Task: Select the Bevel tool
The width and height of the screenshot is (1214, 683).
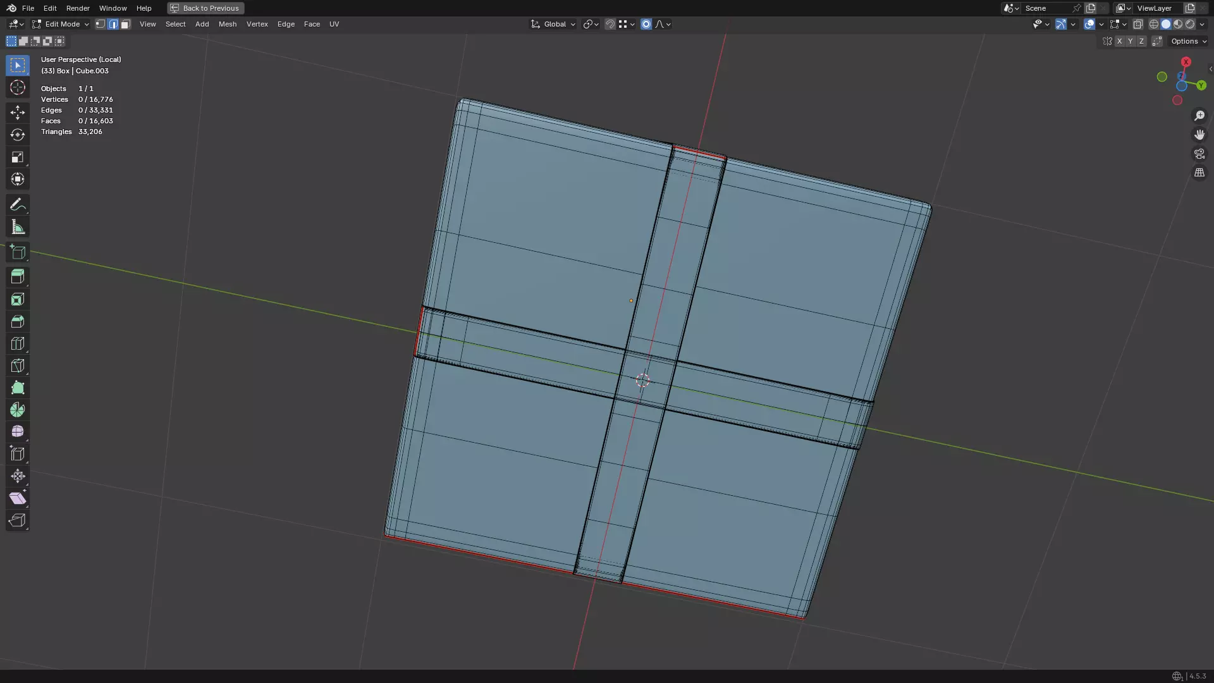Action: (18, 321)
